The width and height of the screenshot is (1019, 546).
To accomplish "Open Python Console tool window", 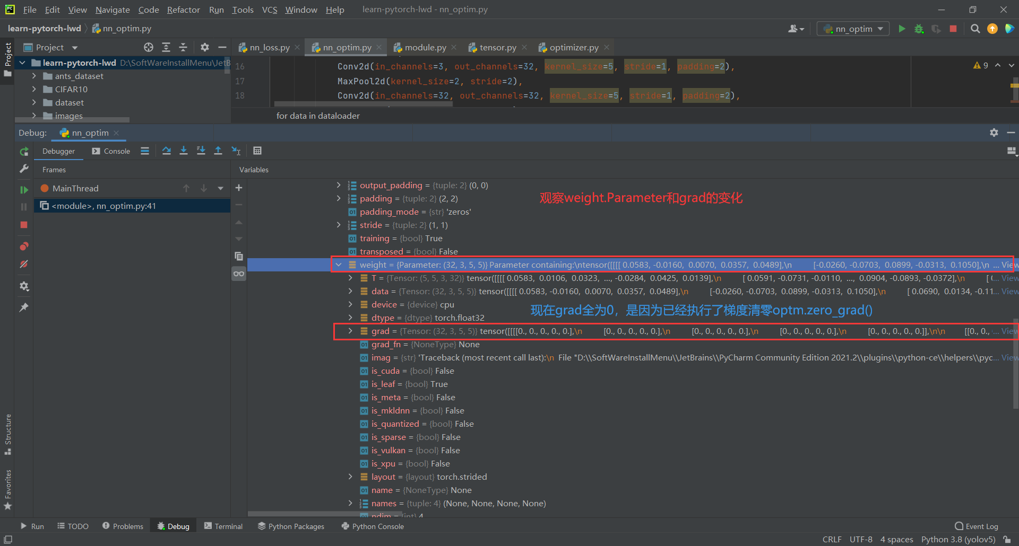I will [x=373, y=526].
